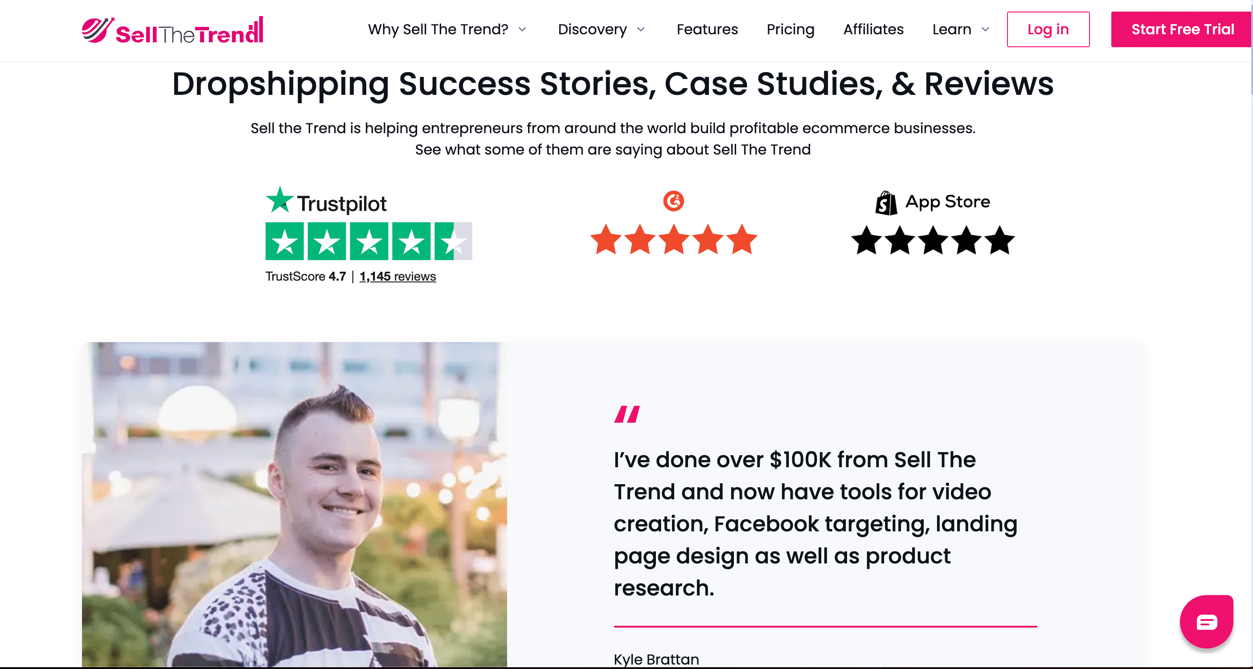Image resolution: width=1253 pixels, height=669 pixels.
Task: Expand the Discovery menu chevron
Action: (641, 30)
